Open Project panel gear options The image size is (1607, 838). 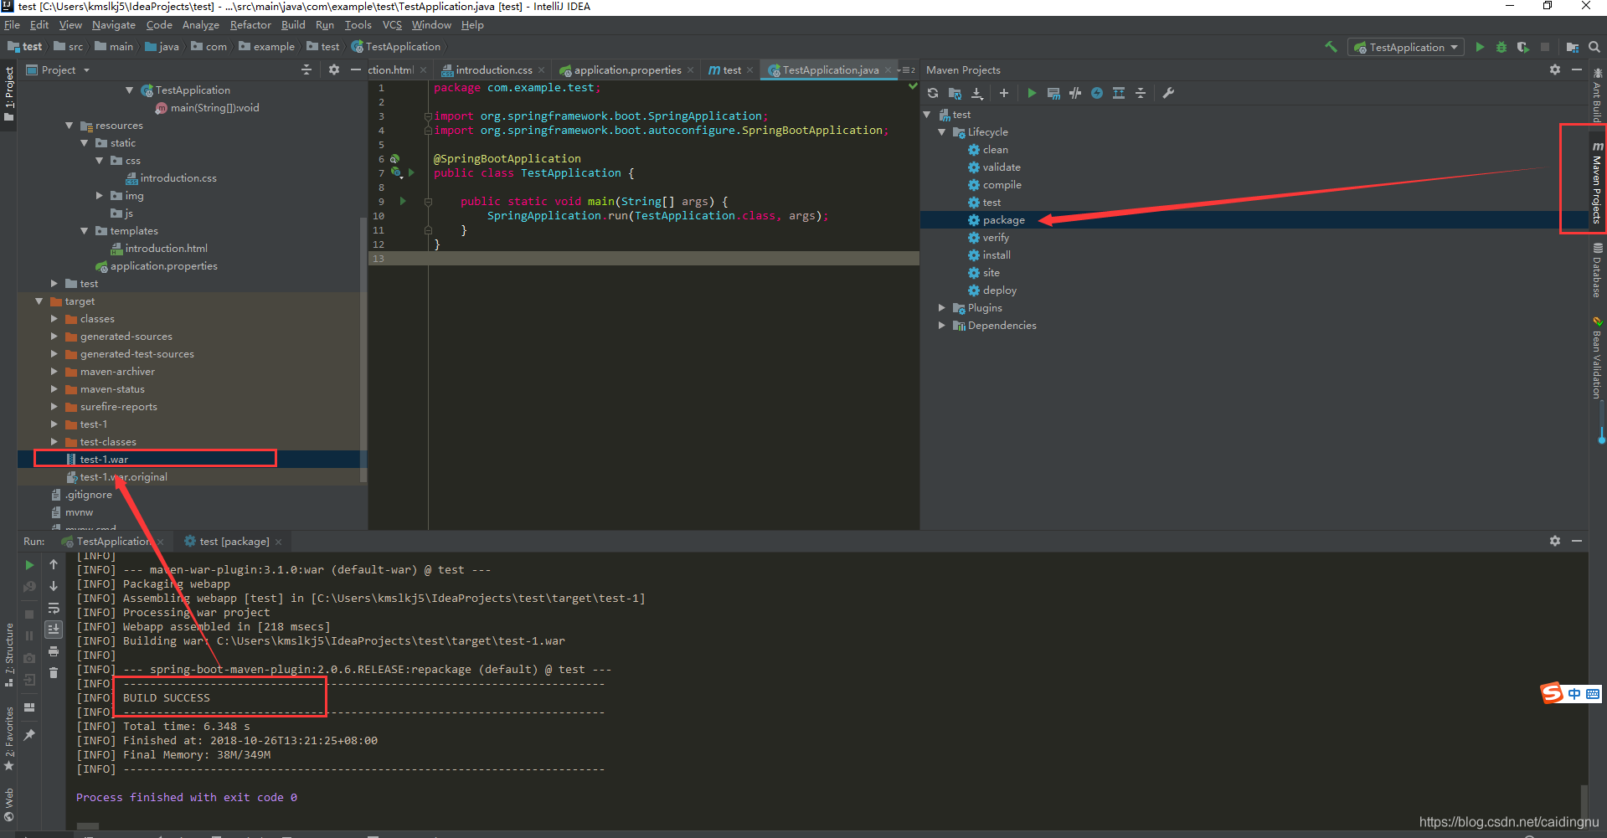pos(334,70)
